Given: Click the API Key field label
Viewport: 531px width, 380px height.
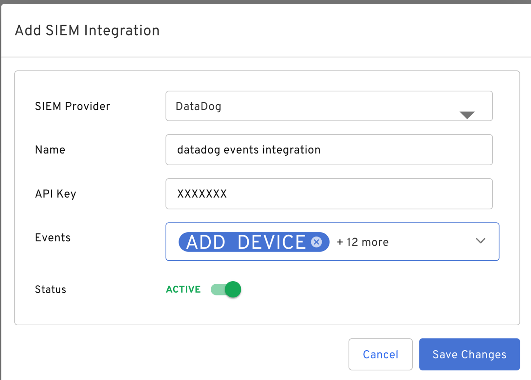Looking at the screenshot, I should pyautogui.click(x=56, y=194).
